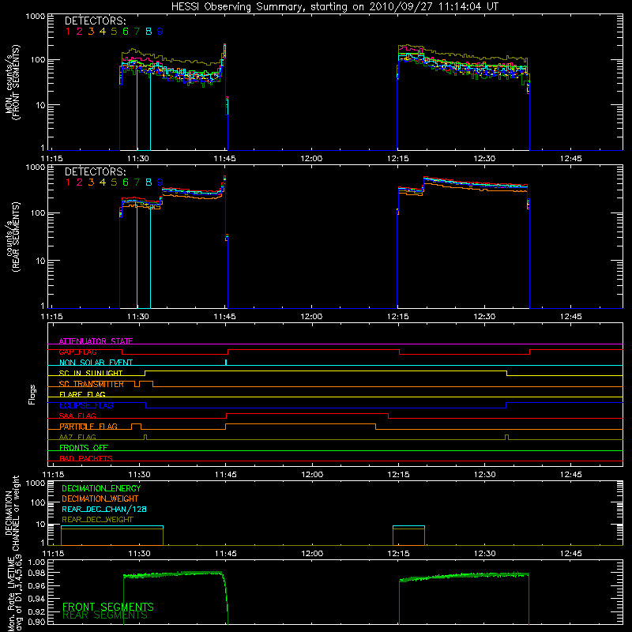
Task: Click the 11:45 time label under rear segments plot
Action: (x=224, y=317)
